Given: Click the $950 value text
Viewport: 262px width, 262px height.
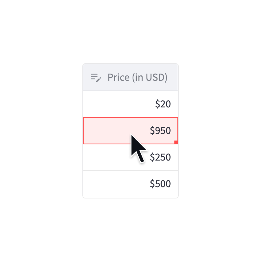Looking at the screenshot, I should [160, 131].
